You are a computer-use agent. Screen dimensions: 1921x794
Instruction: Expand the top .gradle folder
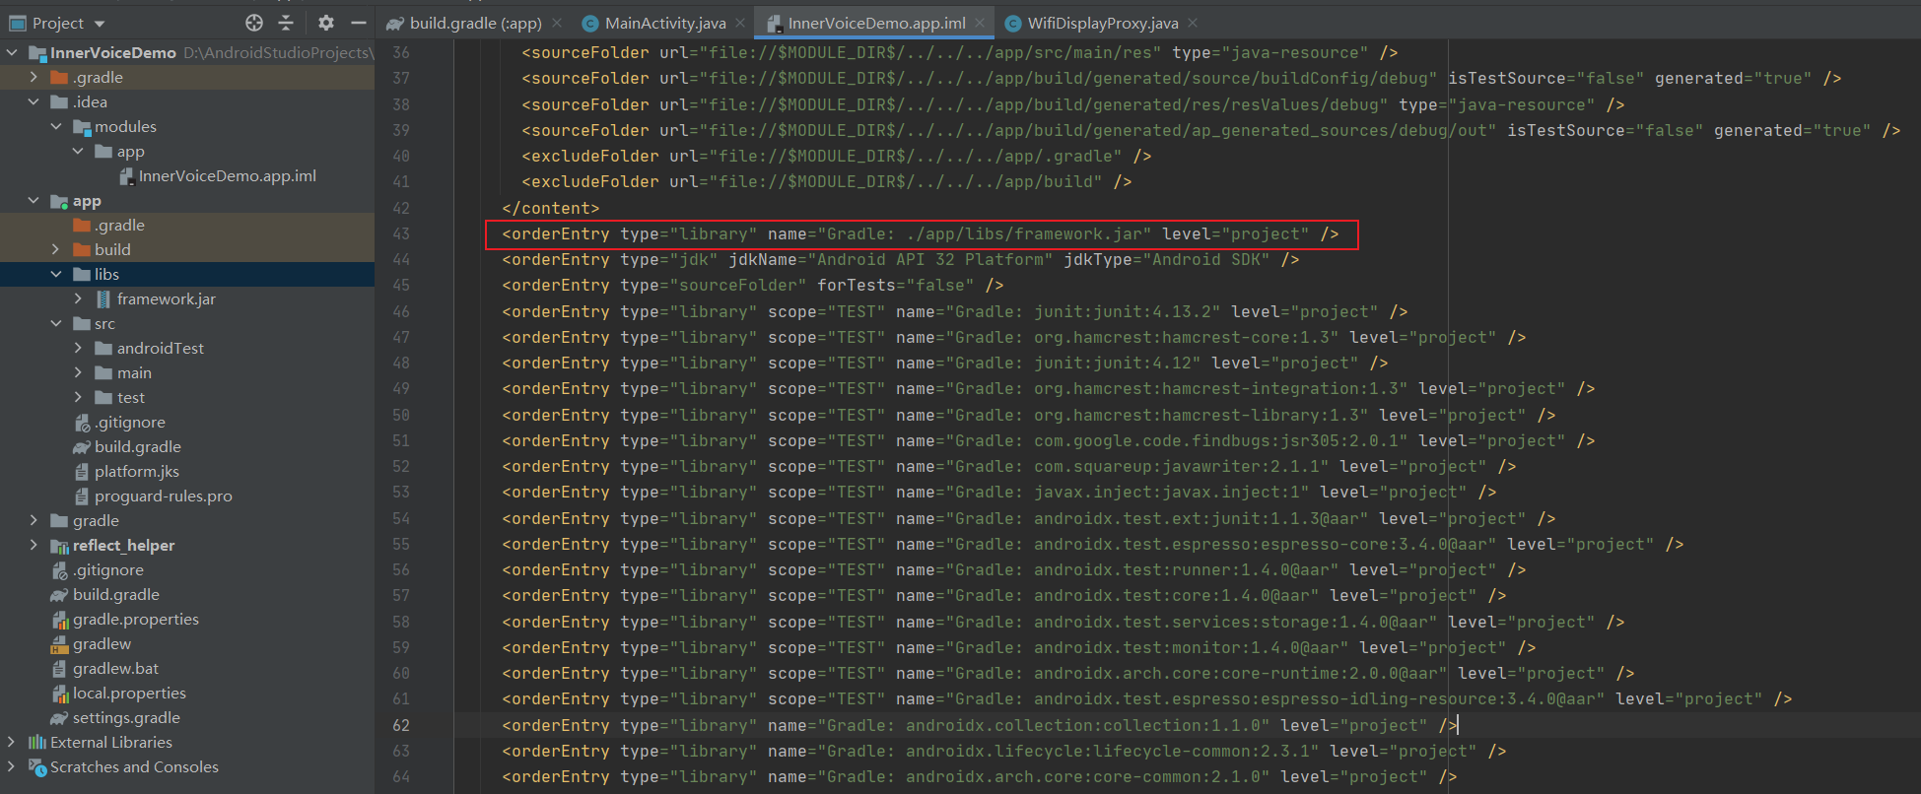pos(34,77)
